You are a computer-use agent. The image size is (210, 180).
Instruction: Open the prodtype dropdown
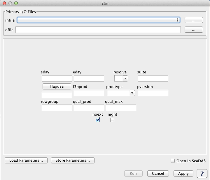tap(121, 93)
